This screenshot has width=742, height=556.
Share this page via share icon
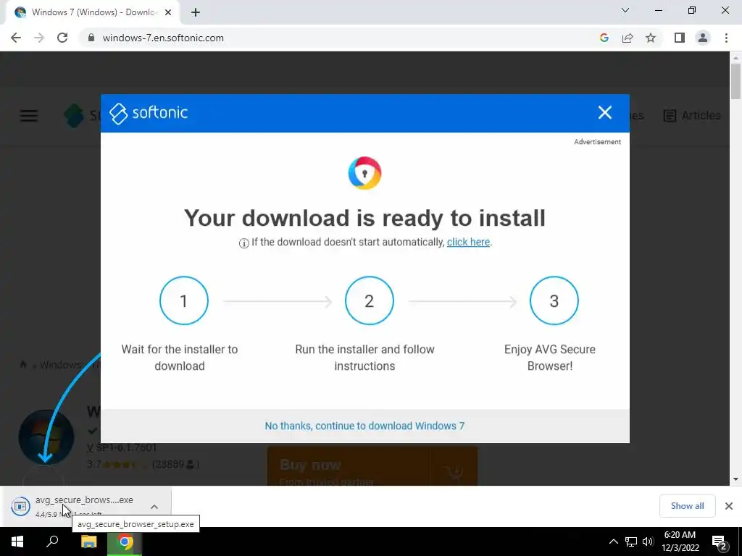(628, 38)
